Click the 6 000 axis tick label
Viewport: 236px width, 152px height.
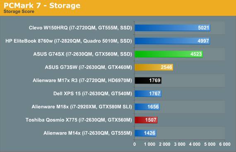click(225, 144)
